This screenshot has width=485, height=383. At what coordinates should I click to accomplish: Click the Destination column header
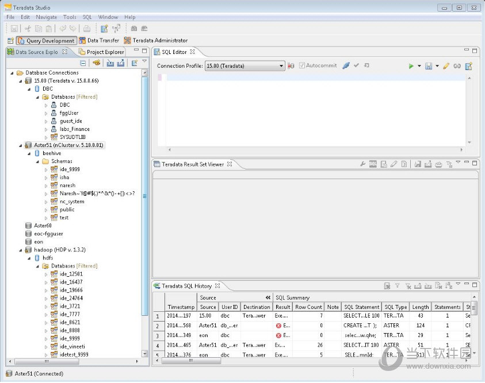pos(257,307)
